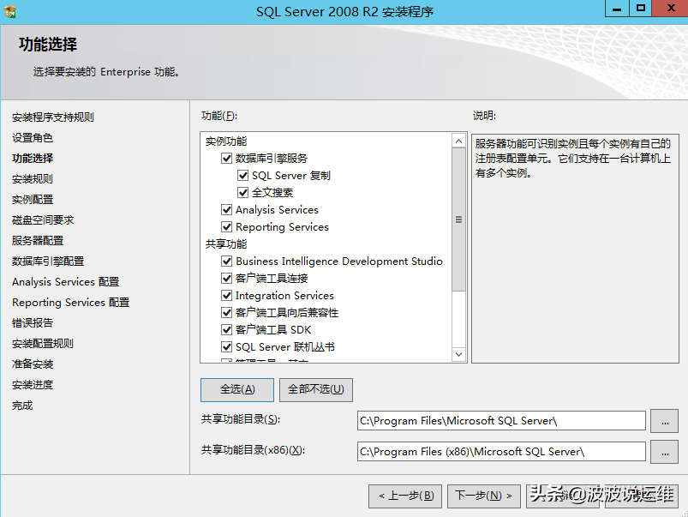Select 安装配置规则 step in sidebar

[43, 344]
